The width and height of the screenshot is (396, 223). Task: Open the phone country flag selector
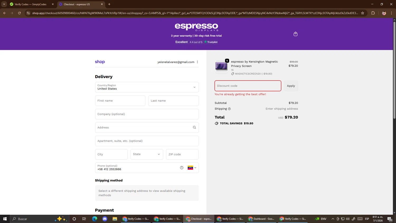(x=192, y=168)
